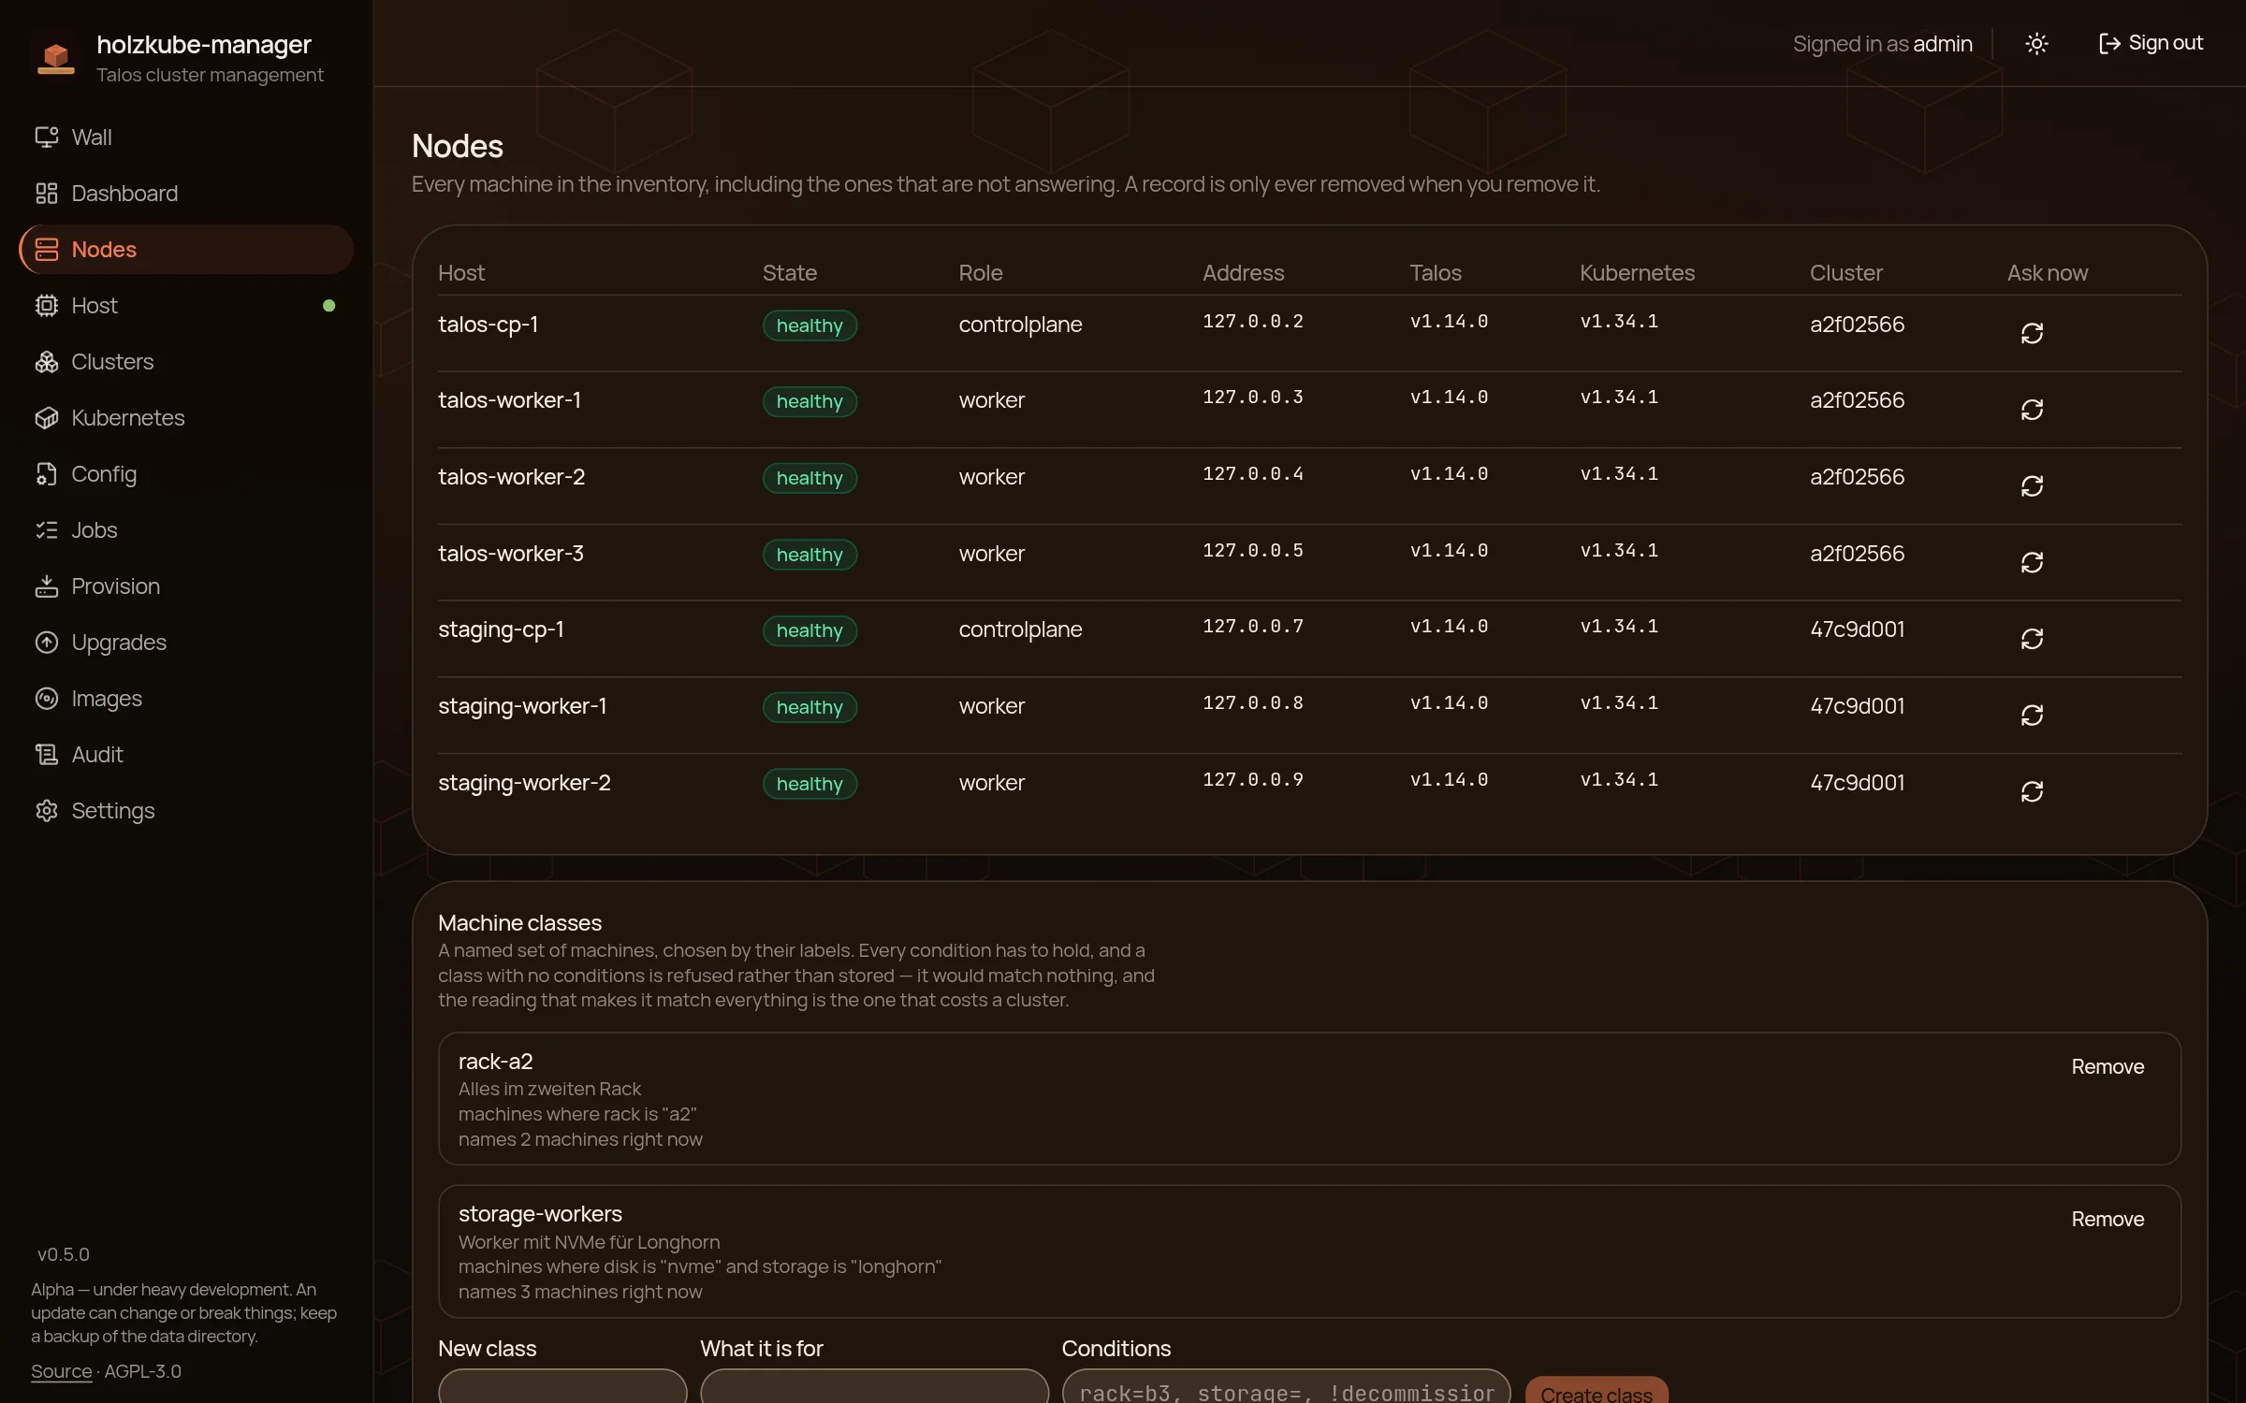The image size is (2246, 1403).
Task: Open the Wall page
Action: click(x=185, y=137)
